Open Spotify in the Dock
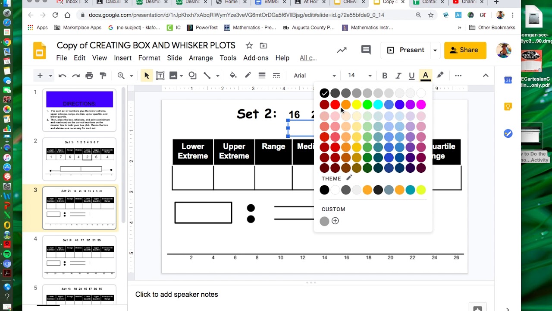The width and height of the screenshot is (552, 311). (x=7, y=254)
